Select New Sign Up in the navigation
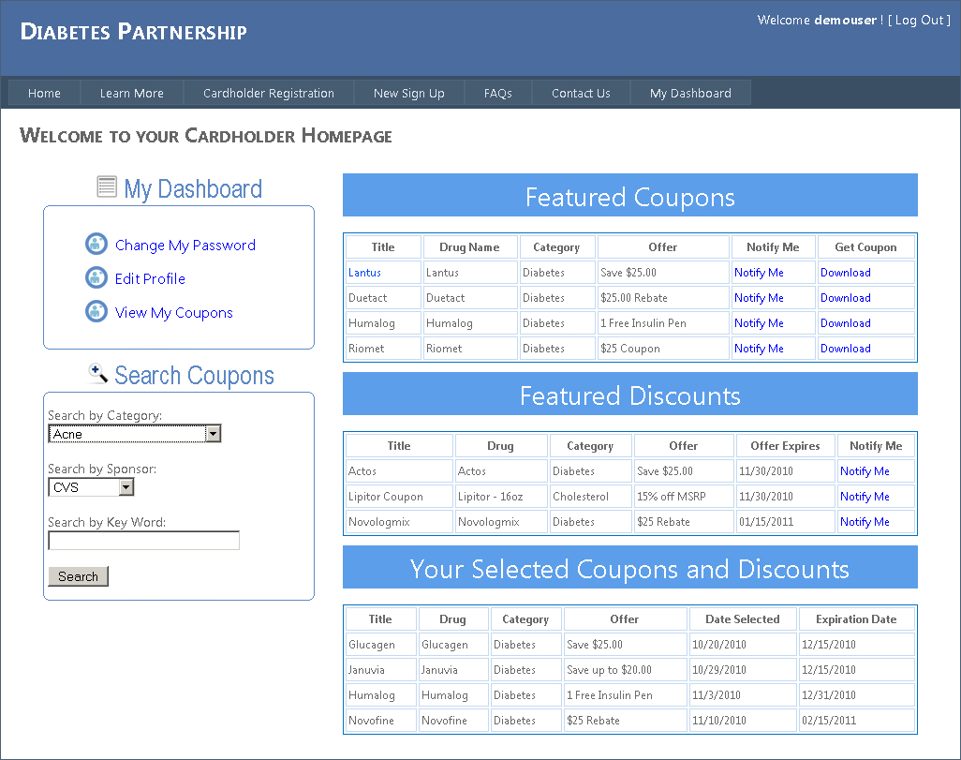Screen dimensions: 961x760 (408, 93)
